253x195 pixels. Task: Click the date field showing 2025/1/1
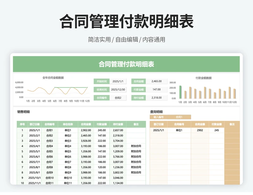point(118,81)
